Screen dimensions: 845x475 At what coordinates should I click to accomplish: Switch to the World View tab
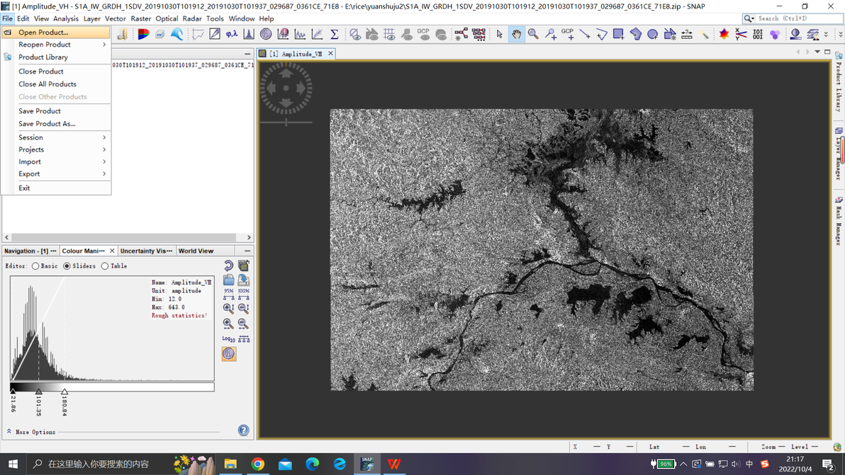(196, 251)
